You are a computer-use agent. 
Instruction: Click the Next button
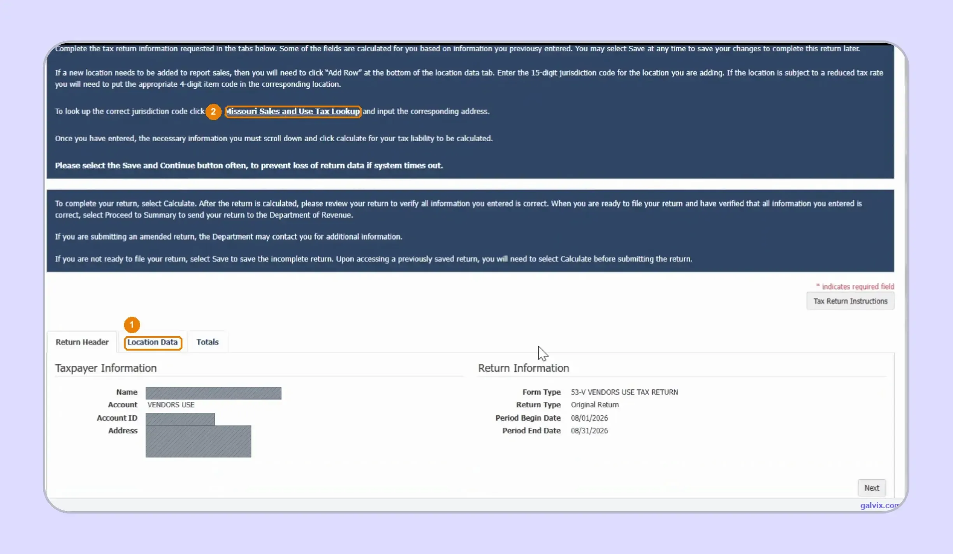click(x=872, y=488)
